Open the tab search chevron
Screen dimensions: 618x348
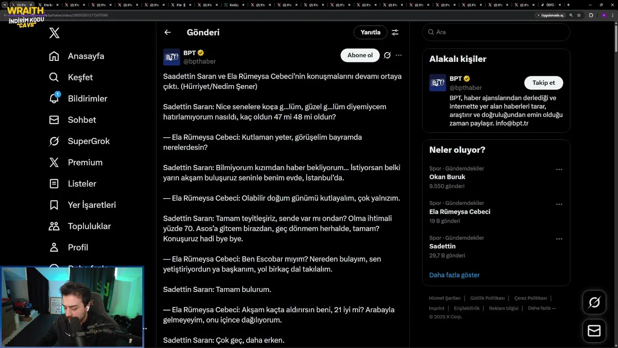[5, 5]
